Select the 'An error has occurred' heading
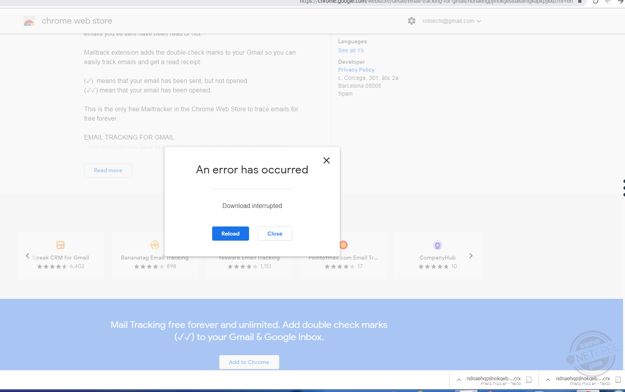Viewport: 625px width, 392px height. pyautogui.click(x=252, y=170)
